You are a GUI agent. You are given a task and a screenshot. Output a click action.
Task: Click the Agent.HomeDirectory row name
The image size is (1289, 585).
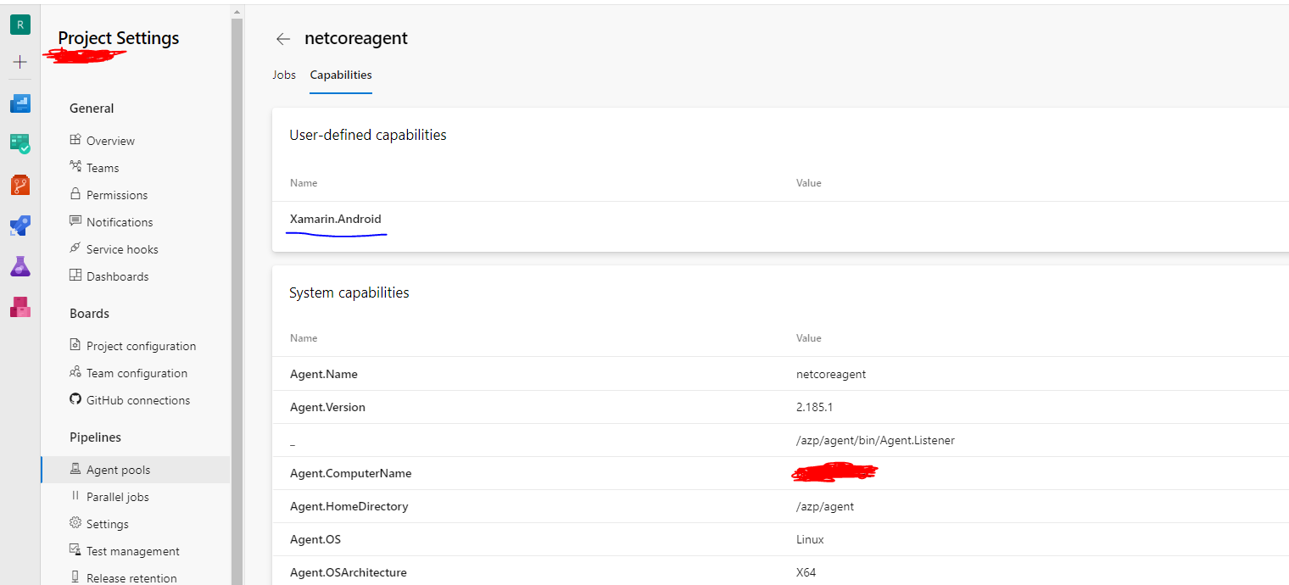pos(349,506)
